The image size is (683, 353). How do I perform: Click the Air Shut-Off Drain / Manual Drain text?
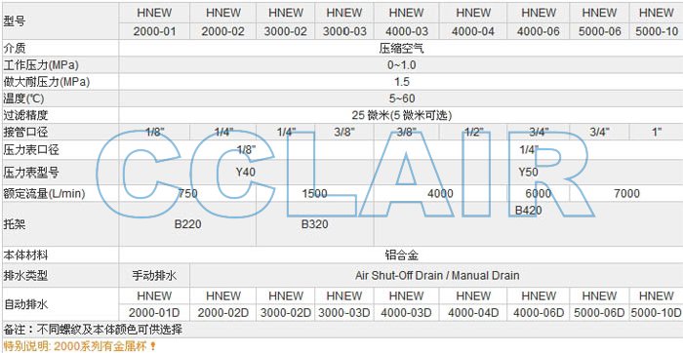coord(437,276)
